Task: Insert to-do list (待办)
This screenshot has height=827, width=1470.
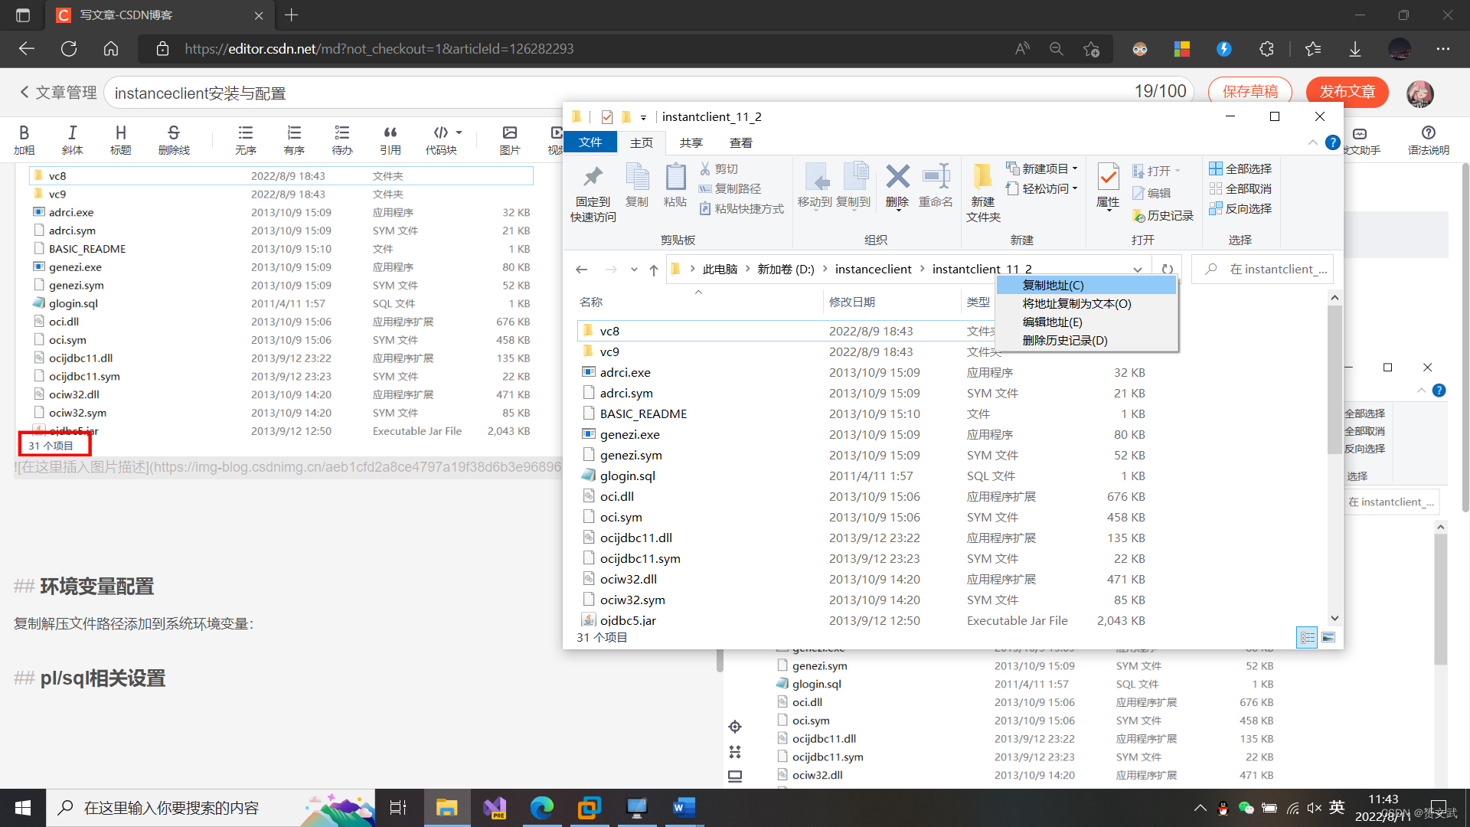Action: click(x=342, y=139)
